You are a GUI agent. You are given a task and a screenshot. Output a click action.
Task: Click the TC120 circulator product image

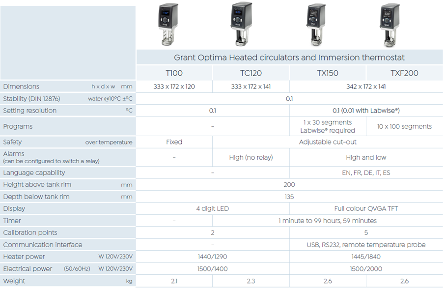(241, 24)
